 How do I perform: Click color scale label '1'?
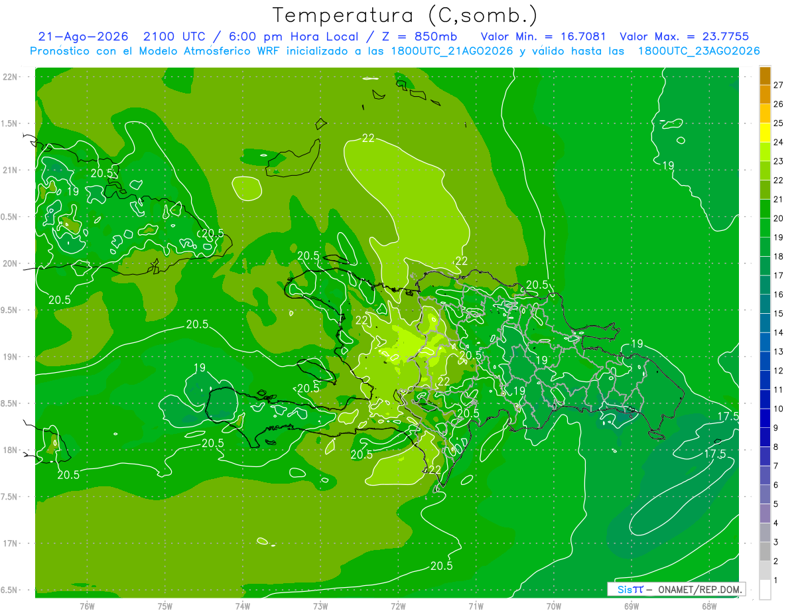point(776,581)
